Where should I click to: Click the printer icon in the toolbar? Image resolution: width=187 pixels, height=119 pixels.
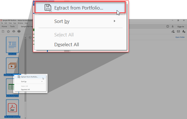19,31
